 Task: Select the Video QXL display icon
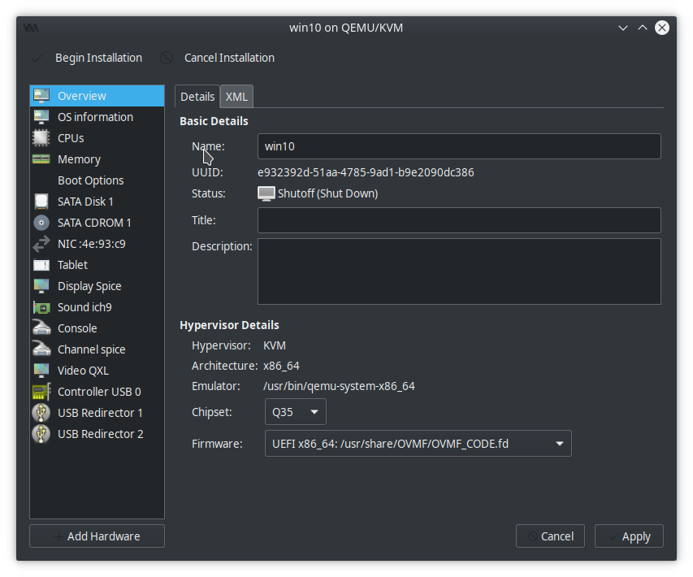41,371
